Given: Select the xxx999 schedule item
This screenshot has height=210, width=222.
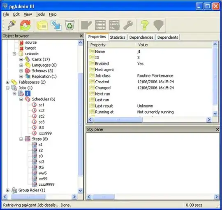Looking at the screenshot, I should point(45,133).
